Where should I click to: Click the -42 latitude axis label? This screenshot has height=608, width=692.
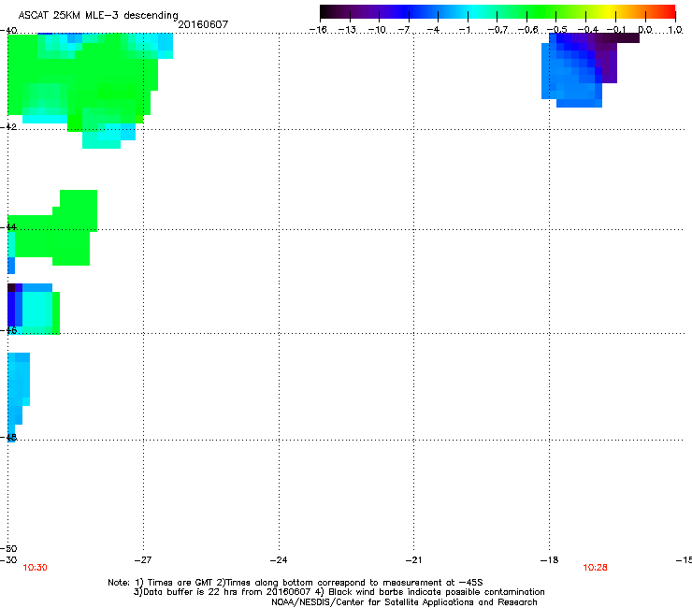coord(8,126)
